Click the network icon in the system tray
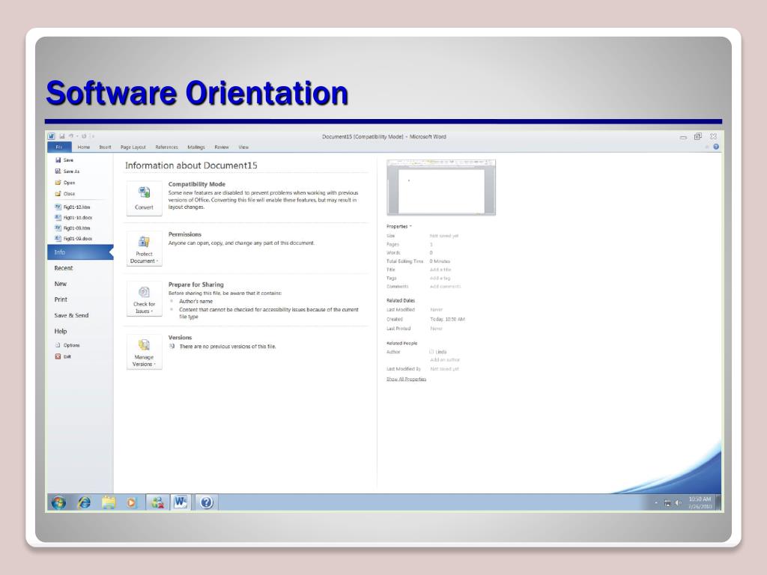This screenshot has height=575, width=767. pos(667,502)
